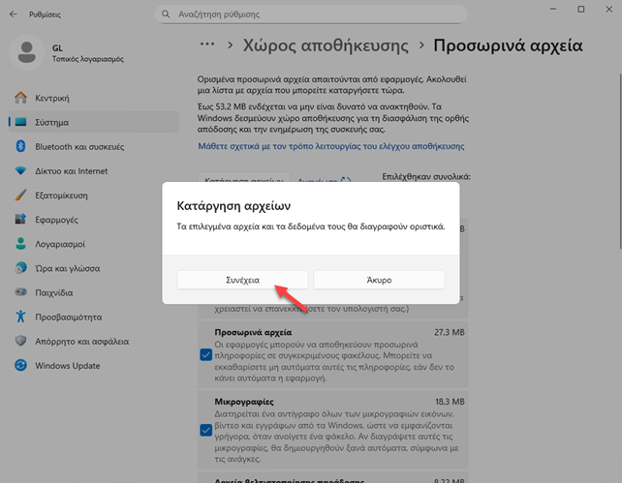The height and width of the screenshot is (484, 622).
Task: Click the Απόρρητο και ασφάλεια shield icon
Action: (20, 341)
